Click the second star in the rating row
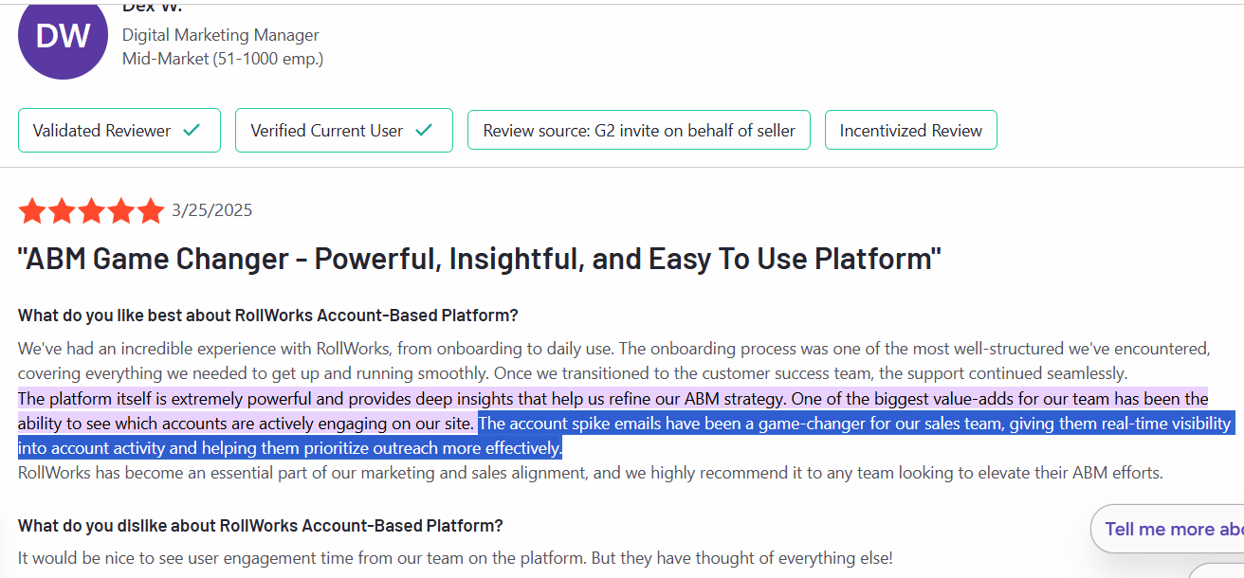This screenshot has height=578, width=1244. (61, 210)
